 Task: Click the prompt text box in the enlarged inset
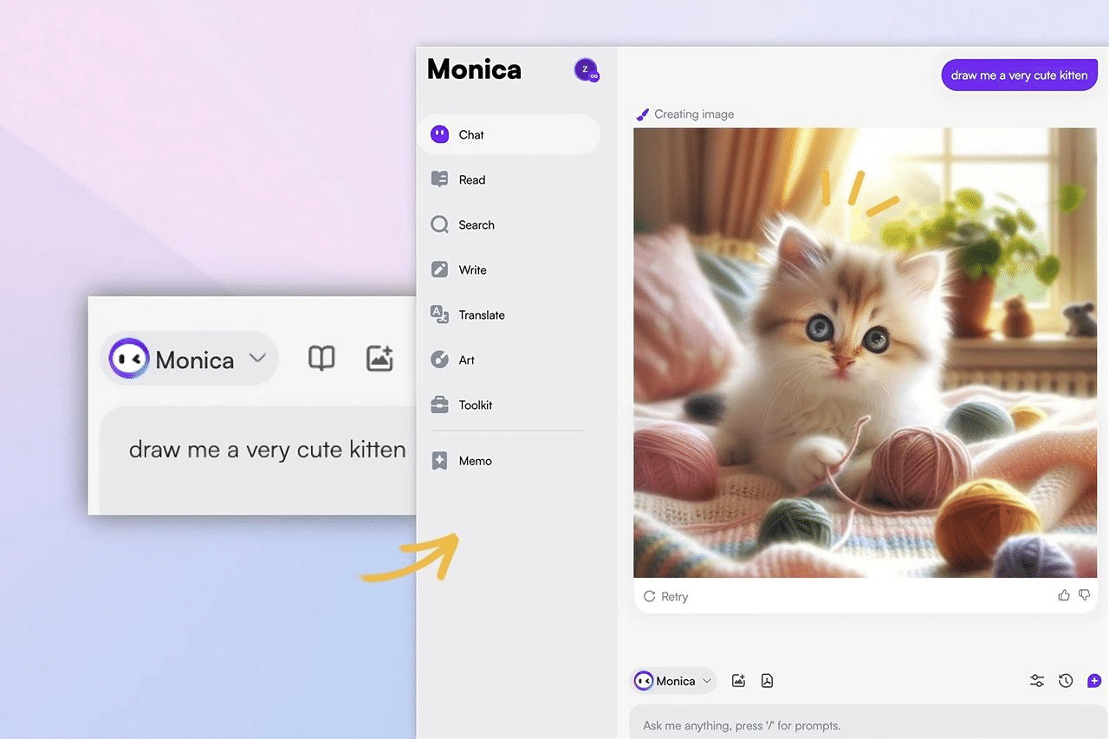[x=259, y=459]
